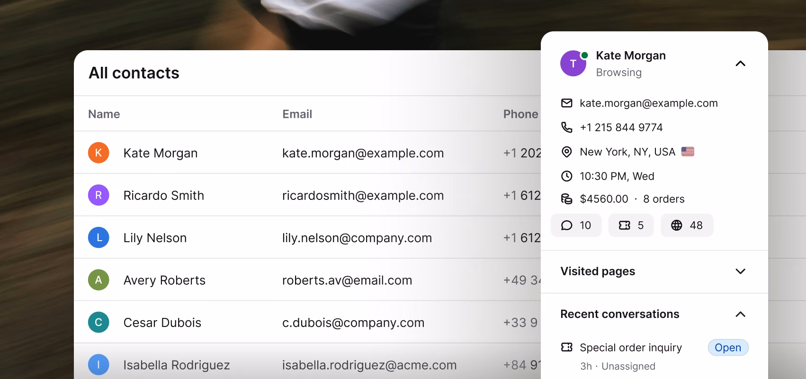The width and height of the screenshot is (806, 379).
Task: Click the purple T profile avatar in side panel
Action: [573, 63]
